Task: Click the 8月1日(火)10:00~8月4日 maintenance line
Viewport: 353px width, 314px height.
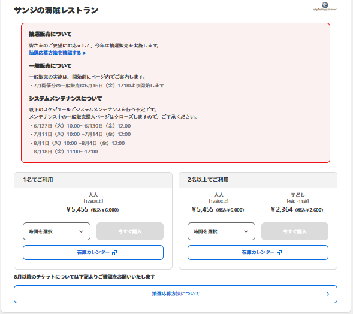Action: click(77, 143)
